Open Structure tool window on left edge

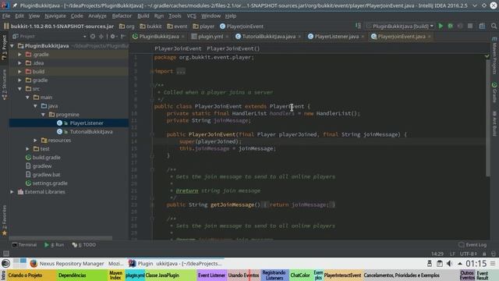point(4,84)
